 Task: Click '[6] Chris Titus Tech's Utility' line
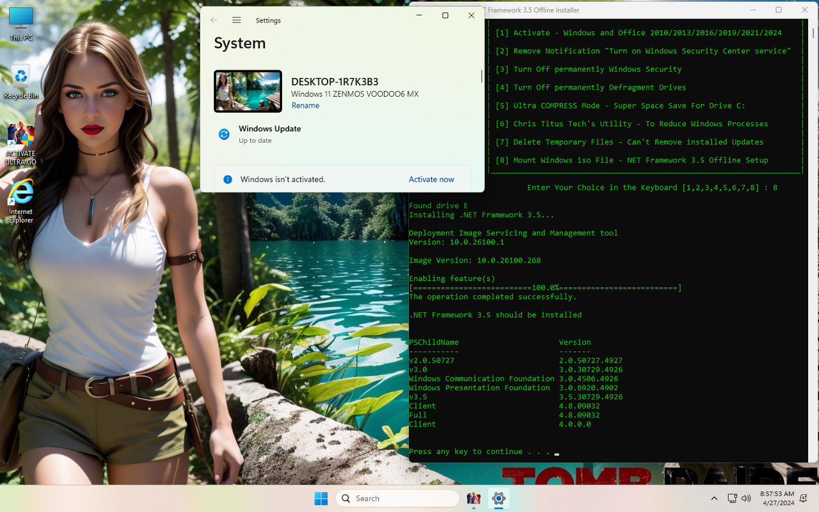632,124
